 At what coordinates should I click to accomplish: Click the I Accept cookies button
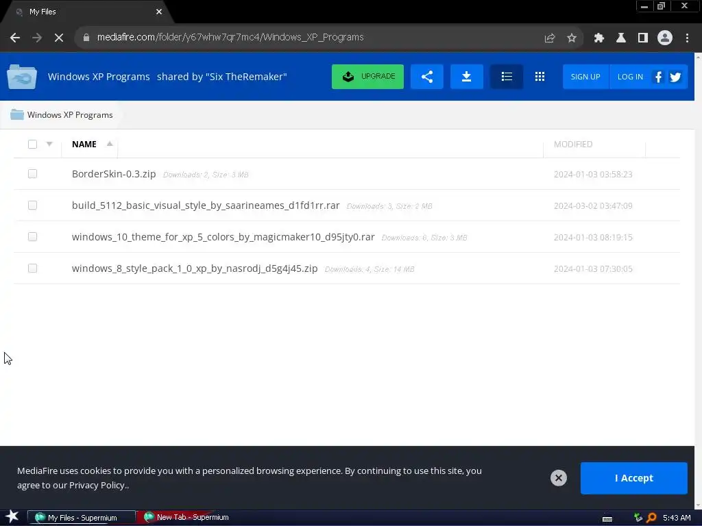pos(633,478)
